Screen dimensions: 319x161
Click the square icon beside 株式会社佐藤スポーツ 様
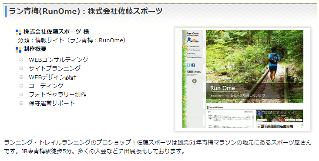click(x=18, y=32)
